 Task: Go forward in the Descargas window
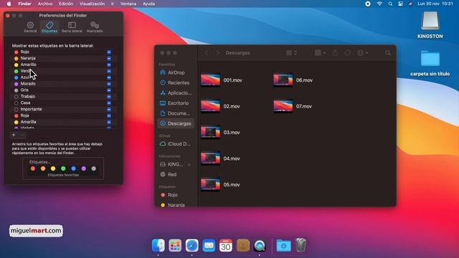[217, 53]
